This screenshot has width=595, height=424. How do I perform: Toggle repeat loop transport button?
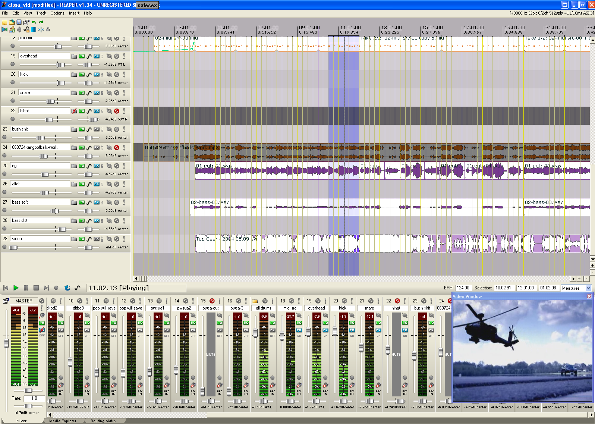[67, 288]
